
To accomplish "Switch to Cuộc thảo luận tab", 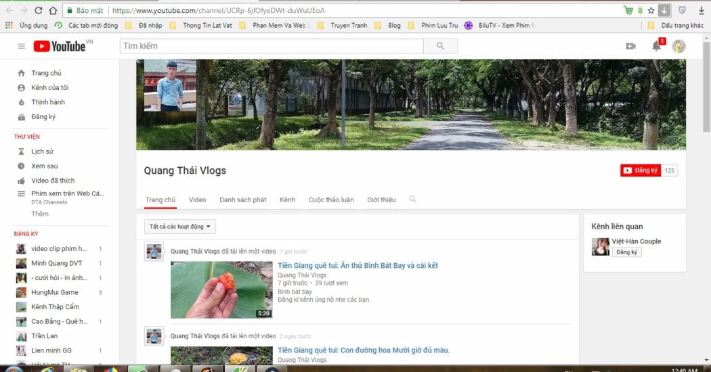I will tap(331, 200).
